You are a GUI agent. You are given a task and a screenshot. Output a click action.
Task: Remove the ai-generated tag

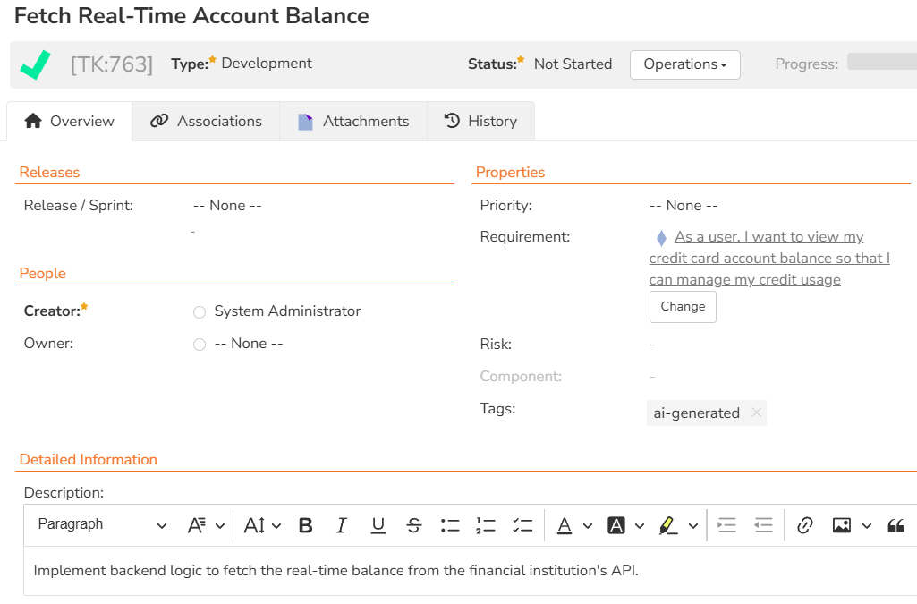tap(756, 413)
